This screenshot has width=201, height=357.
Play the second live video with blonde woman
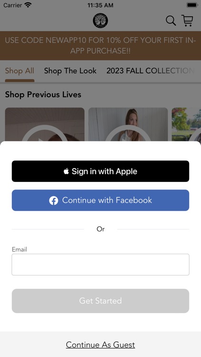(128, 125)
